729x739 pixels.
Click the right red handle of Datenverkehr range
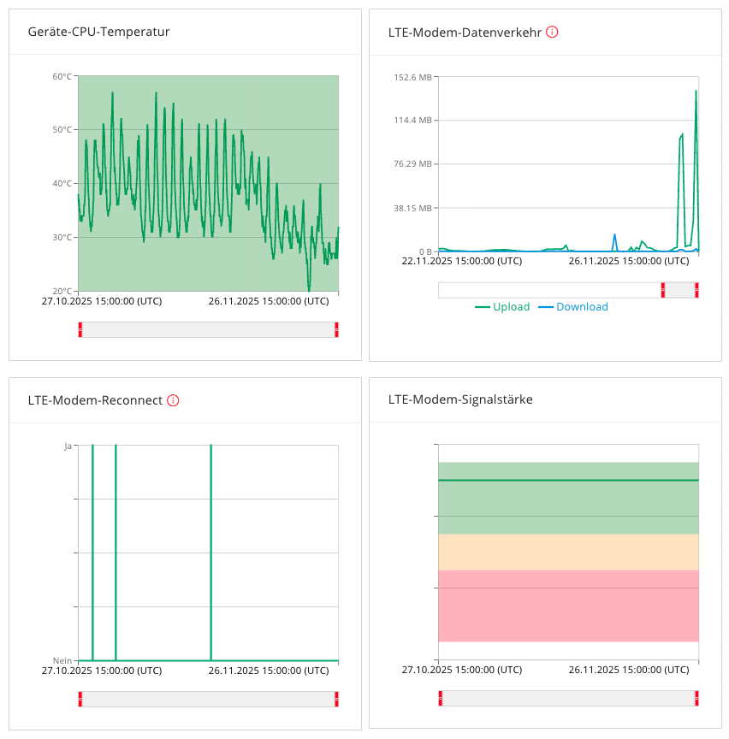point(697,290)
